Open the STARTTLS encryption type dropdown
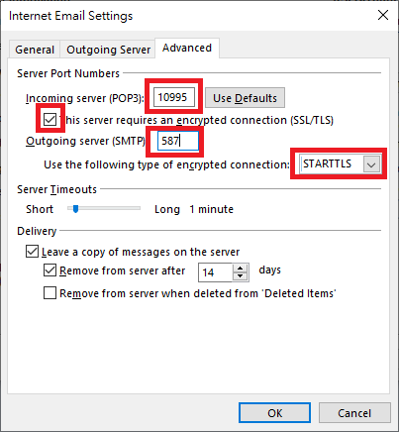Screen dimensions: 399x432 340,163
